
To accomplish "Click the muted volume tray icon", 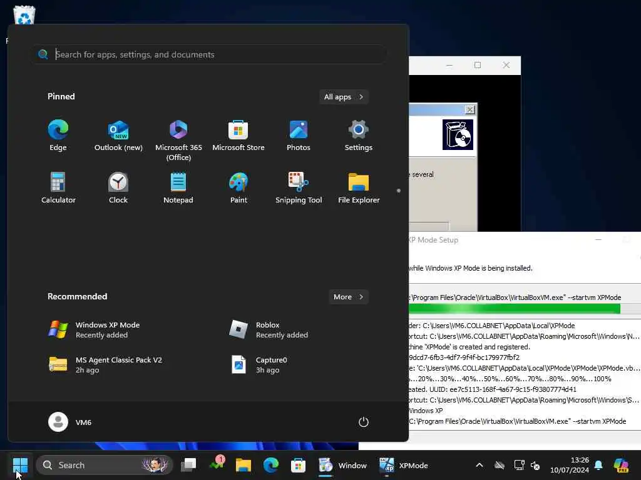I will (535, 465).
